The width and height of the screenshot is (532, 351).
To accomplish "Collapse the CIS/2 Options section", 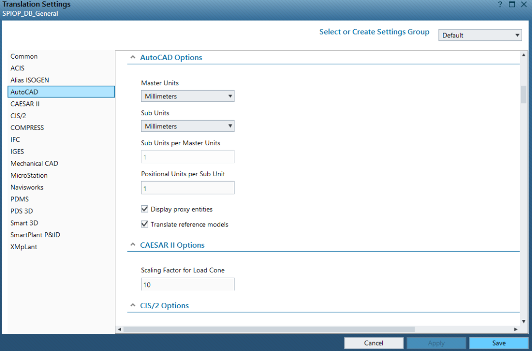I will (x=133, y=305).
